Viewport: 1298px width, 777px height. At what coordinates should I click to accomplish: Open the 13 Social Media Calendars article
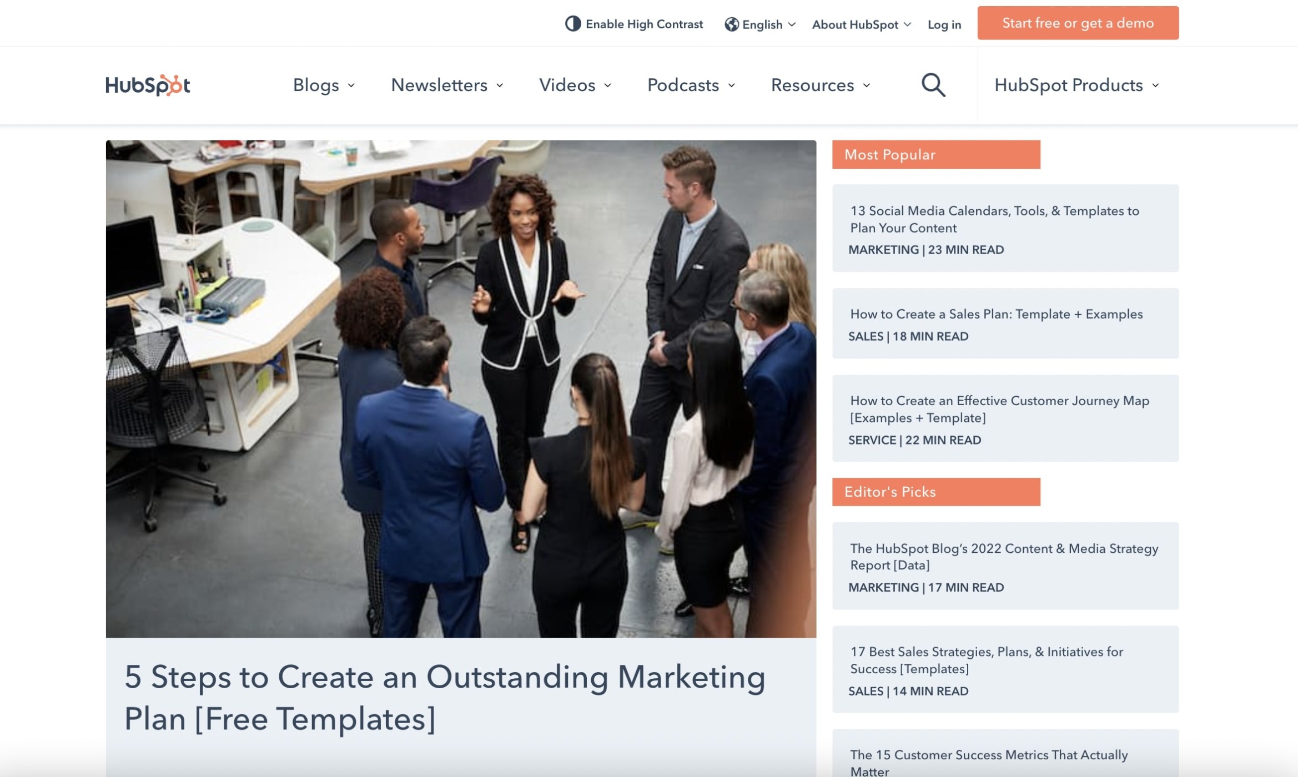point(994,219)
